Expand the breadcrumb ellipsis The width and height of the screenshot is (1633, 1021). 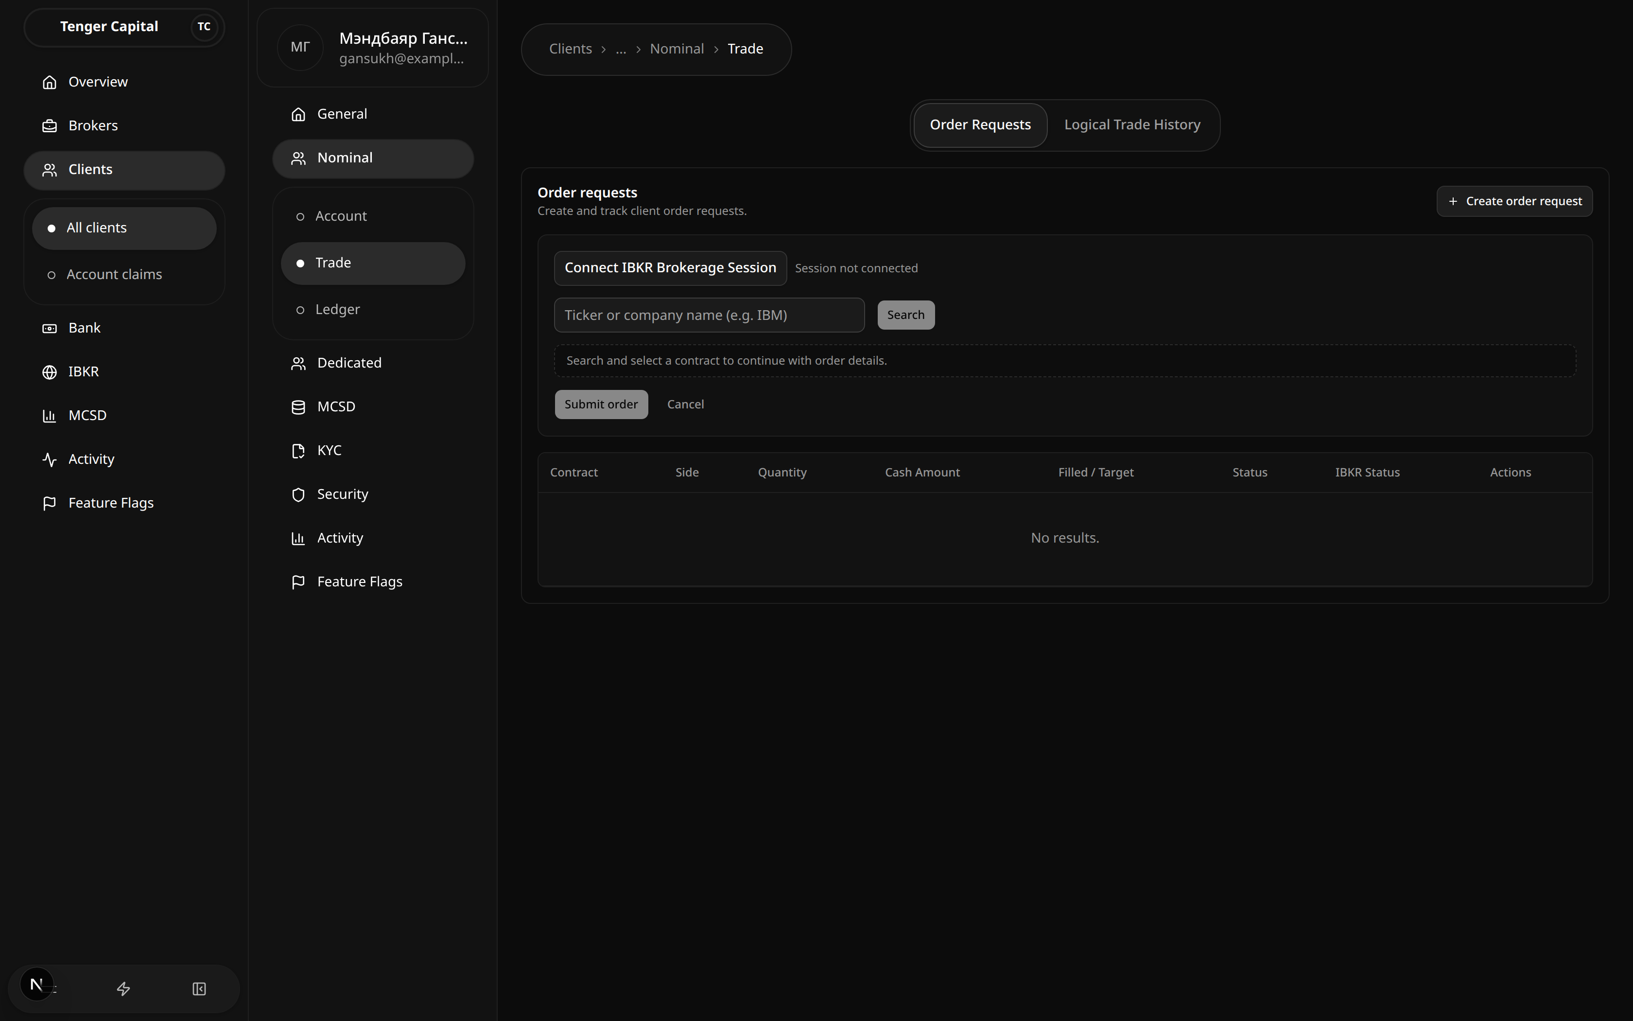[x=621, y=49]
